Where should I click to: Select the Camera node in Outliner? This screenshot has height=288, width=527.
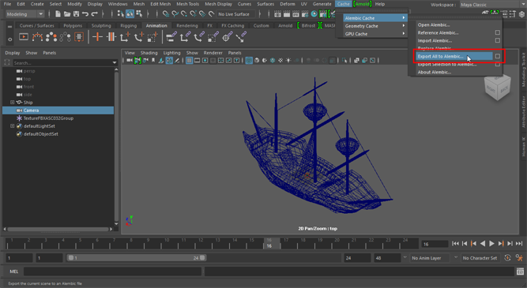[x=58, y=110]
